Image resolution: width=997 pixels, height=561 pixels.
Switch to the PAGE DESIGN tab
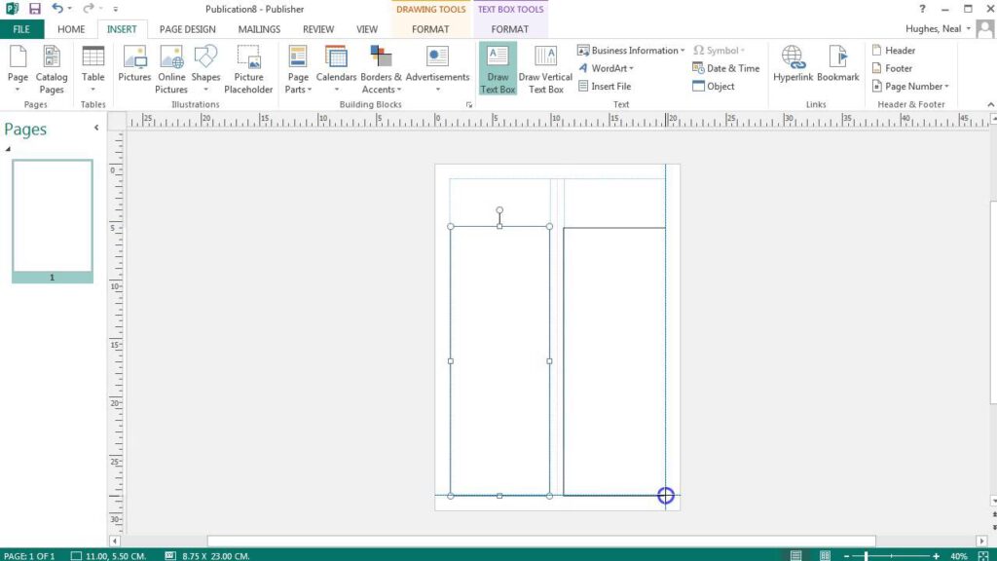[x=188, y=29]
